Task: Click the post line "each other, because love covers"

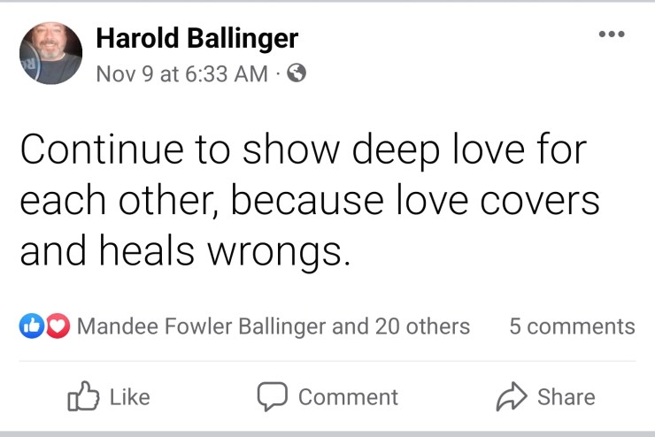Action: point(310,201)
